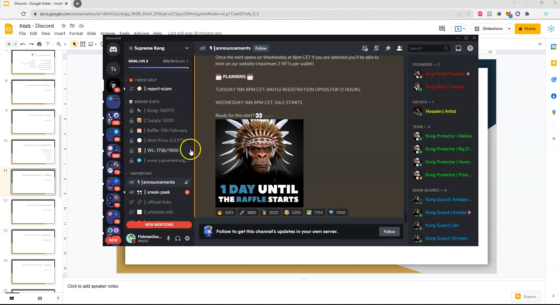Open pinned messages in announcements channel

tap(388, 48)
